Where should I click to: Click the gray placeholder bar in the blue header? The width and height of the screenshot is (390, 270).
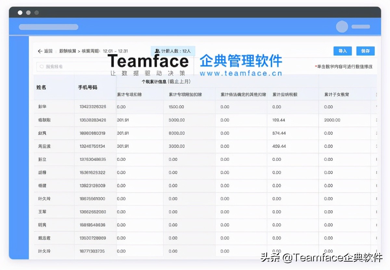click(x=48, y=27)
